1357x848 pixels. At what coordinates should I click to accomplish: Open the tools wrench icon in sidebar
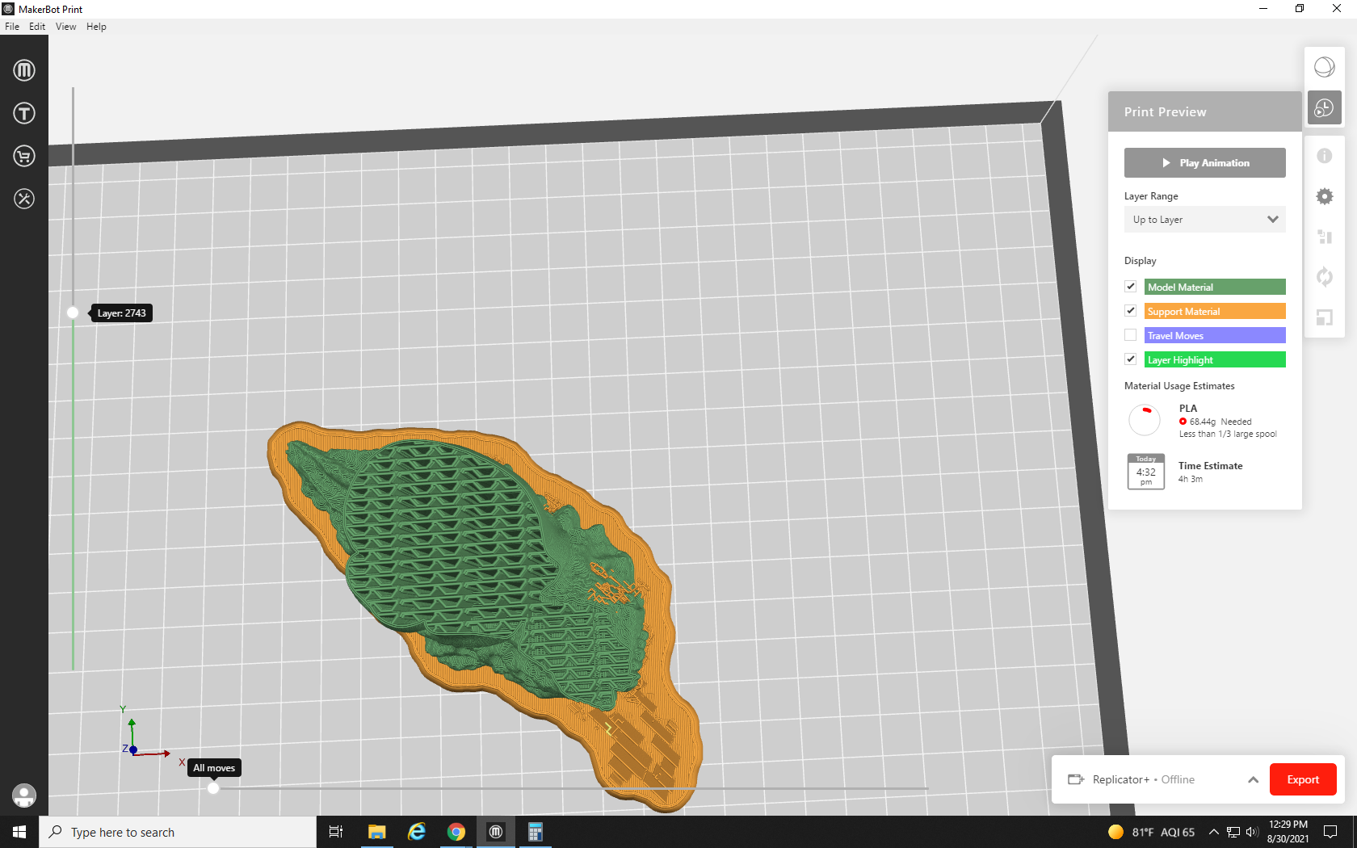24,199
